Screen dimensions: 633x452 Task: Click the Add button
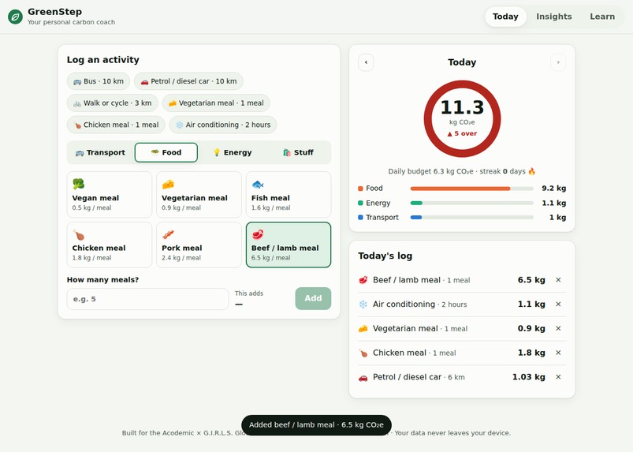pyautogui.click(x=313, y=298)
